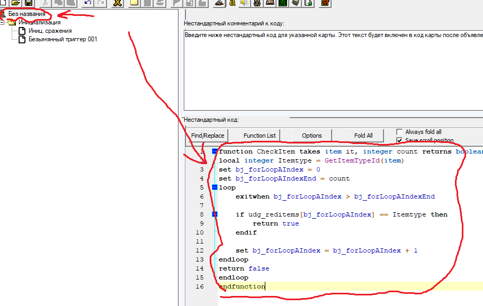
Task: Fold the if block at line 8
Action: click(214, 214)
